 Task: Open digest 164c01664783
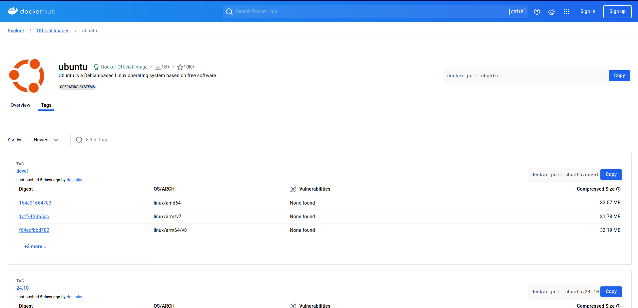pyautogui.click(x=35, y=203)
